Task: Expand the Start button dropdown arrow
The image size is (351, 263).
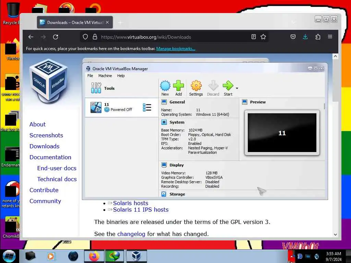Action: click(237, 88)
